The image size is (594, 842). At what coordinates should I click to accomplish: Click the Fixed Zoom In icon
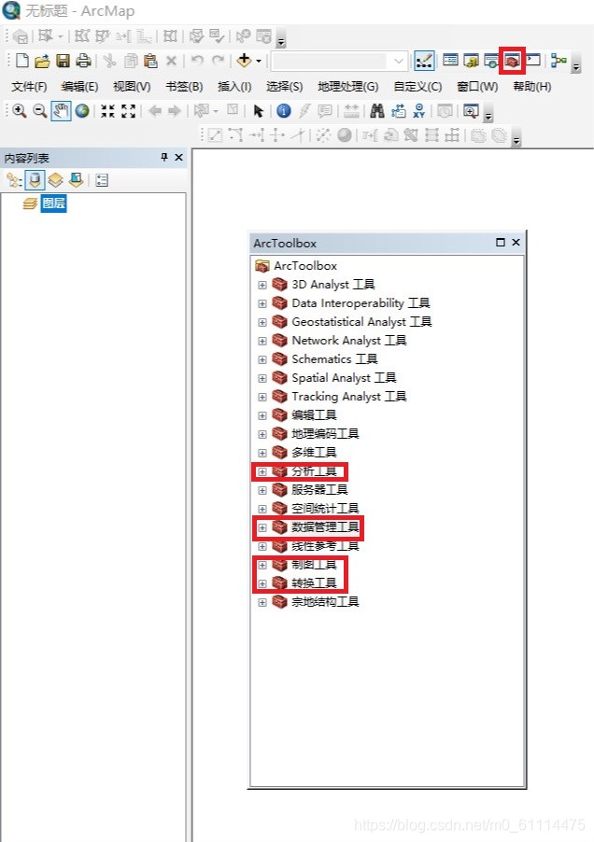(x=108, y=111)
